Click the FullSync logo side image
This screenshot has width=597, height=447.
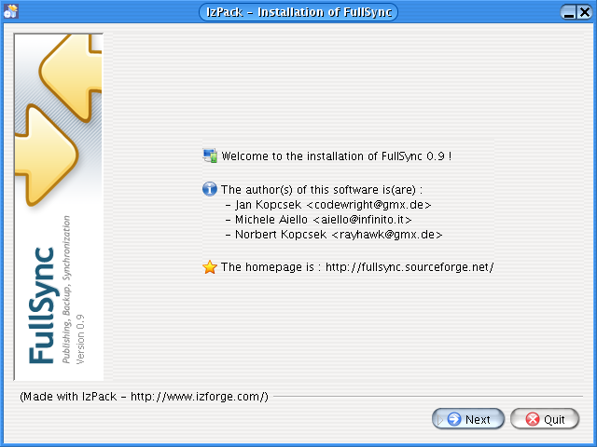[59, 207]
